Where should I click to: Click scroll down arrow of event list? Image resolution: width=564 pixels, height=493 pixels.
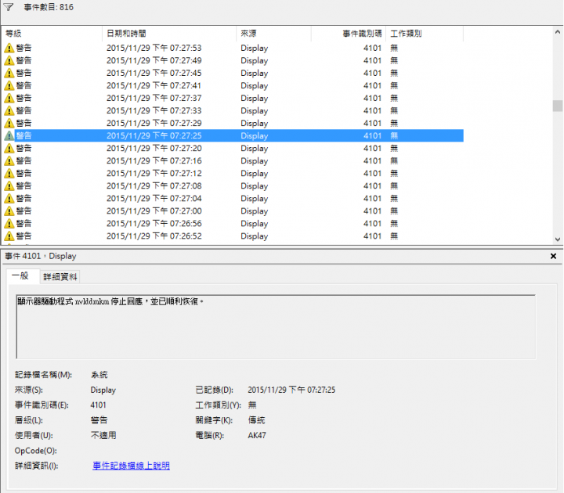[558, 239]
